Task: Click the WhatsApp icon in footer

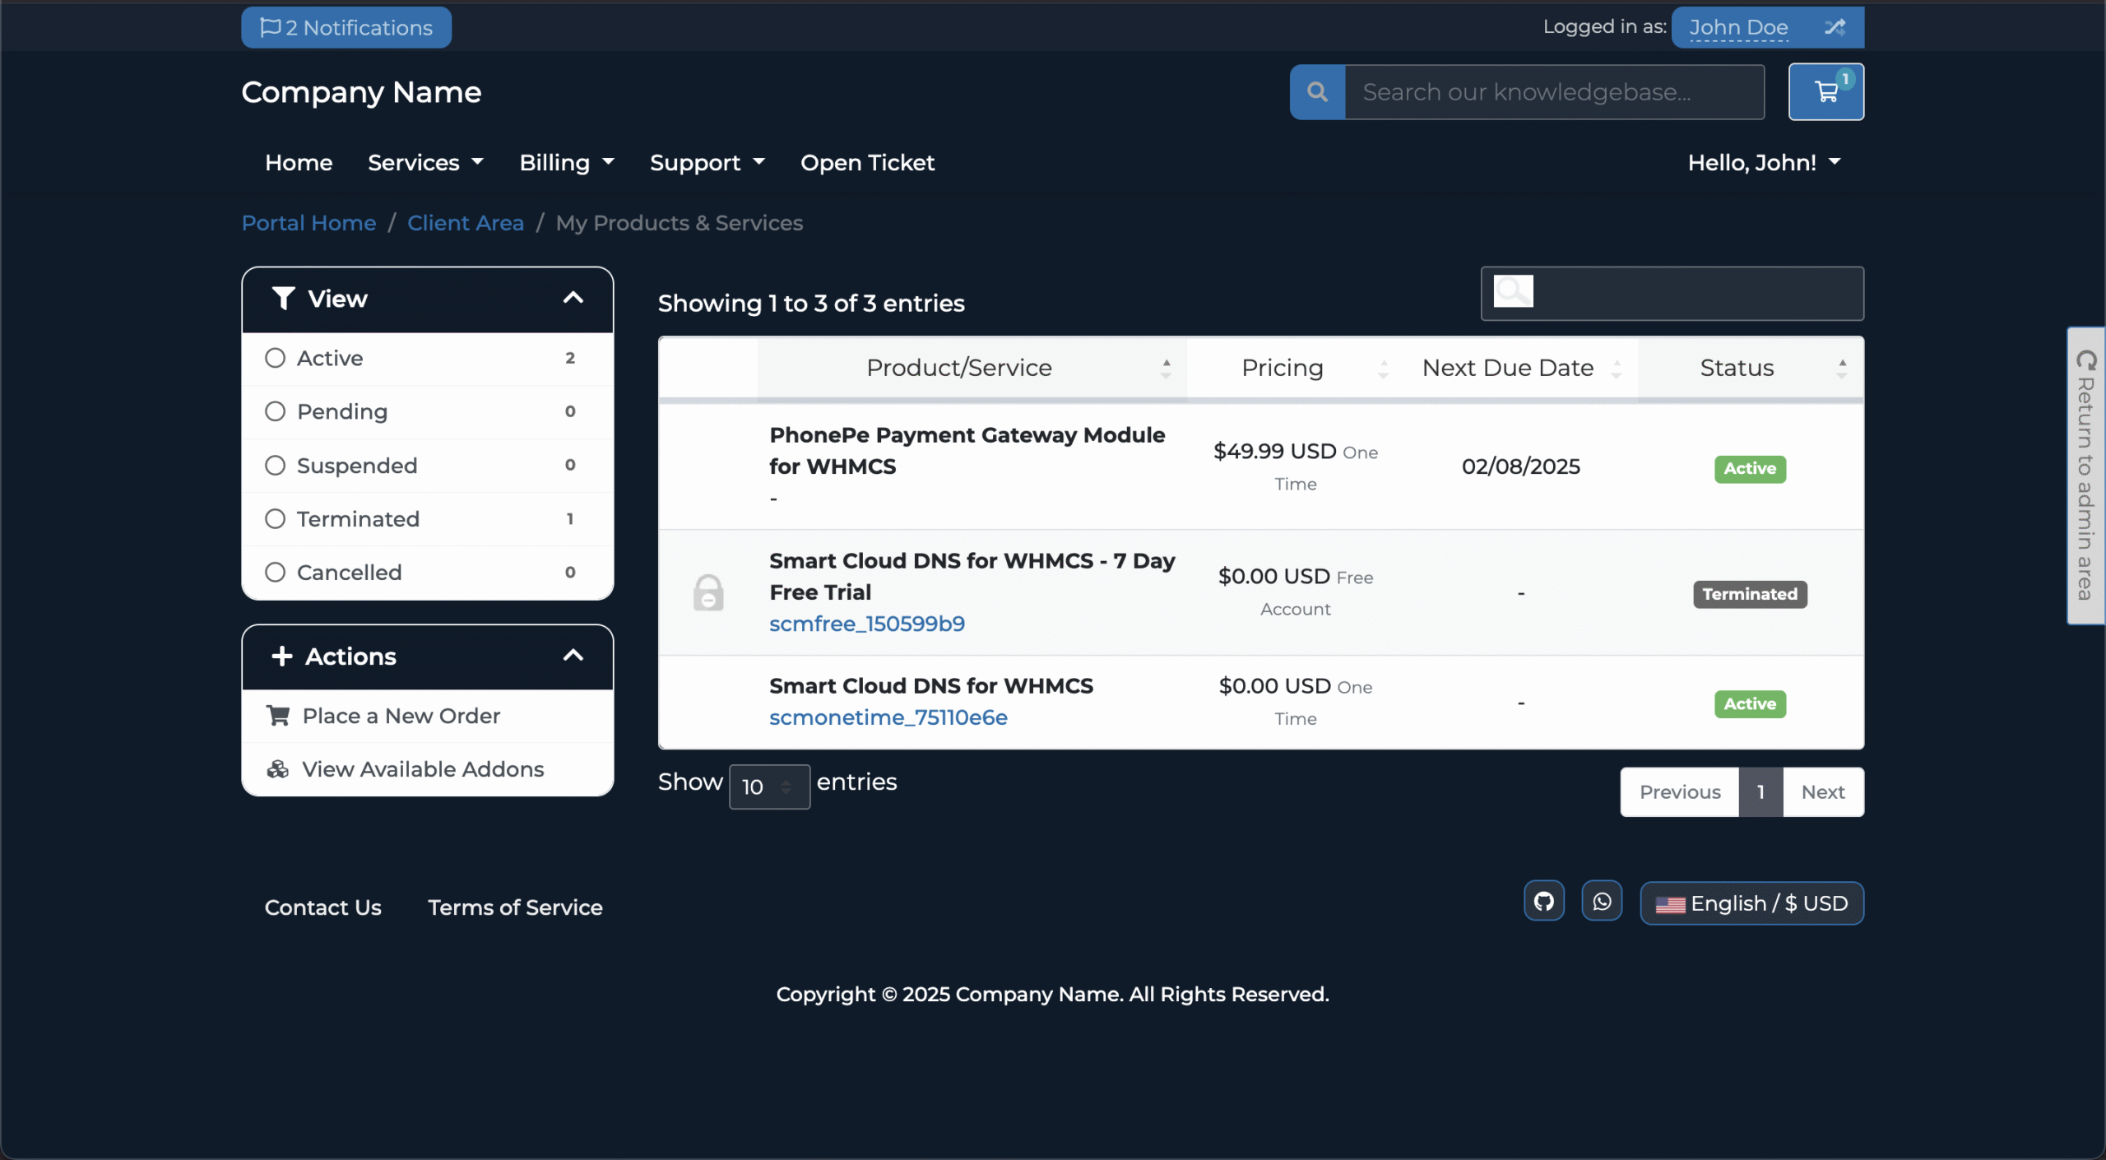Action: pos(1601,902)
